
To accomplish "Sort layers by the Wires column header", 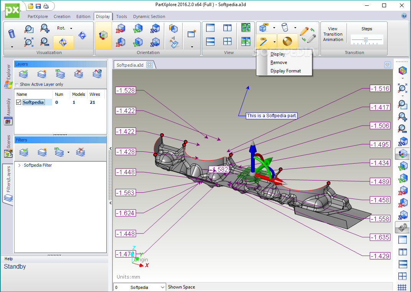I will click(95, 94).
